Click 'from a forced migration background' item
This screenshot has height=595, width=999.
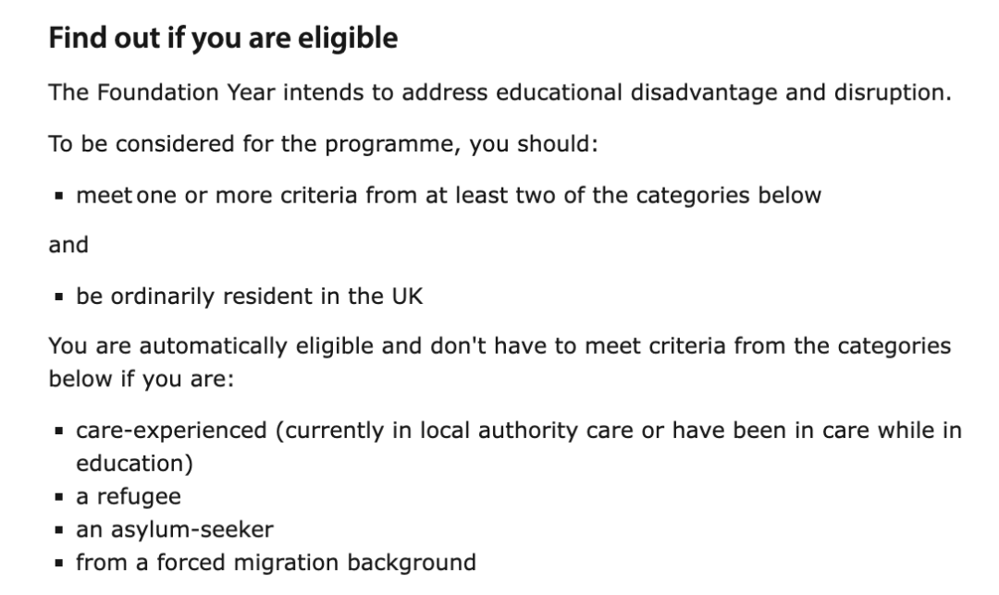tap(276, 564)
